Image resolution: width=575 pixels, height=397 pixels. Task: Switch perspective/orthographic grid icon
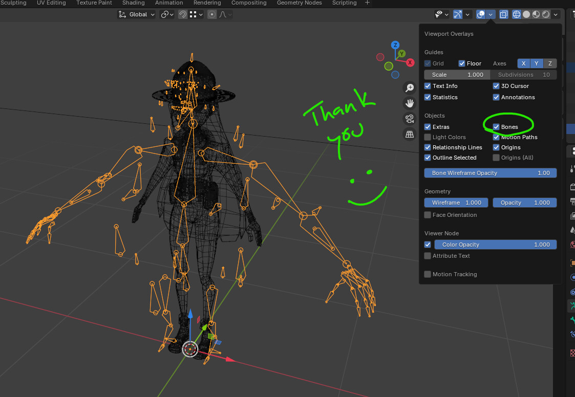[x=410, y=134]
